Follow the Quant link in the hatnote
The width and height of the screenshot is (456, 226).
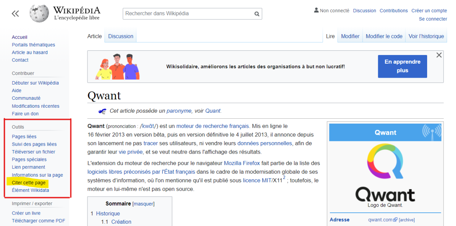(213, 111)
